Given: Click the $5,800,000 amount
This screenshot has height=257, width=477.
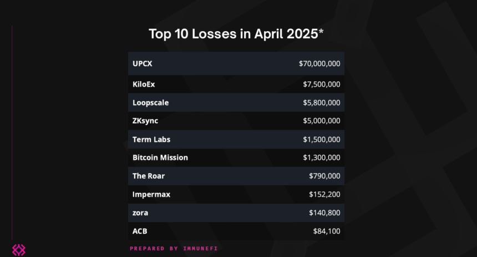Looking at the screenshot, I should (322, 103).
